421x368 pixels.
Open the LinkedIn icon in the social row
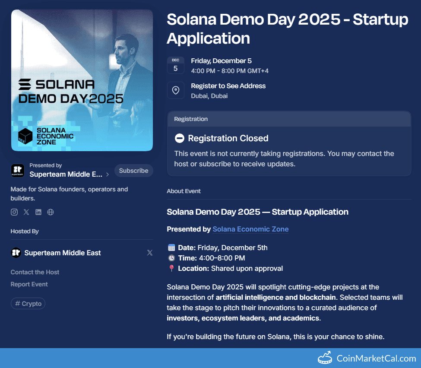[38, 212]
